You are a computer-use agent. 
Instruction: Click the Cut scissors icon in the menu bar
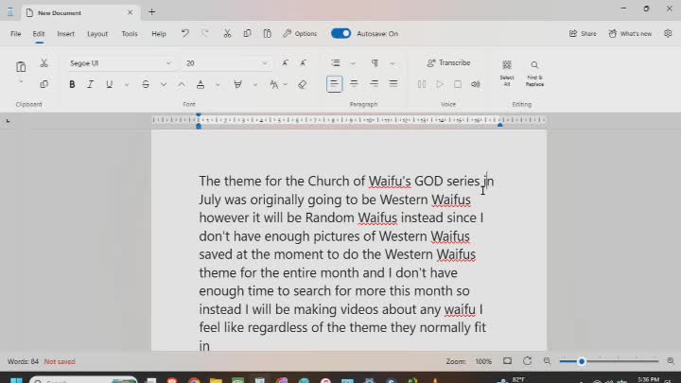(x=227, y=33)
